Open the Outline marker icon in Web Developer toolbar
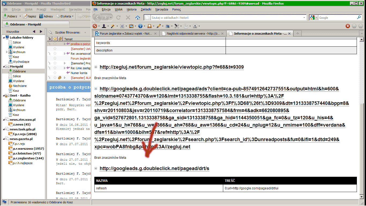 tap(159, 26)
